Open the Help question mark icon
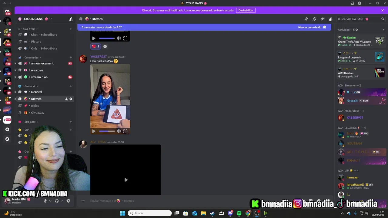 (x=360, y=3)
